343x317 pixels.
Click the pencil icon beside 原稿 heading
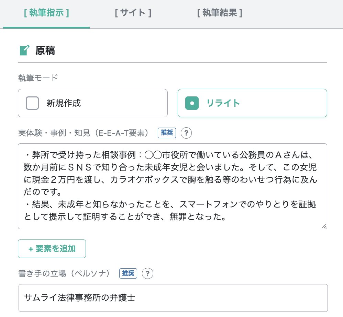pyautogui.click(x=24, y=50)
